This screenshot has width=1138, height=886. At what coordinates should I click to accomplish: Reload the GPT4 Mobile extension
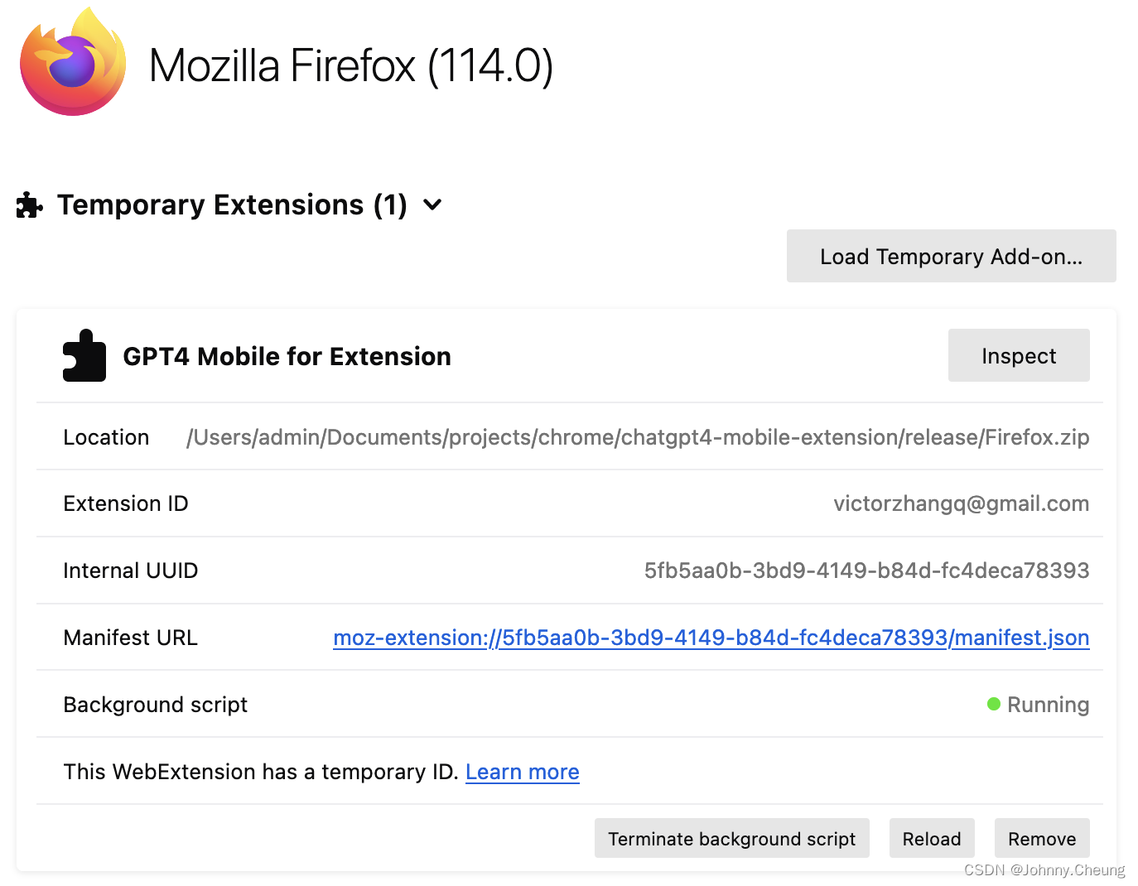point(932,838)
